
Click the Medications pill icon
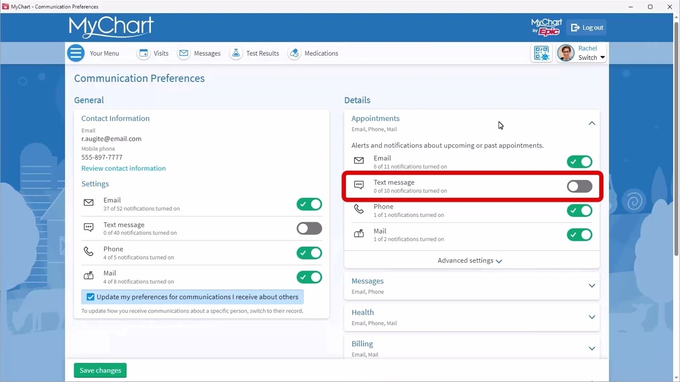294,53
